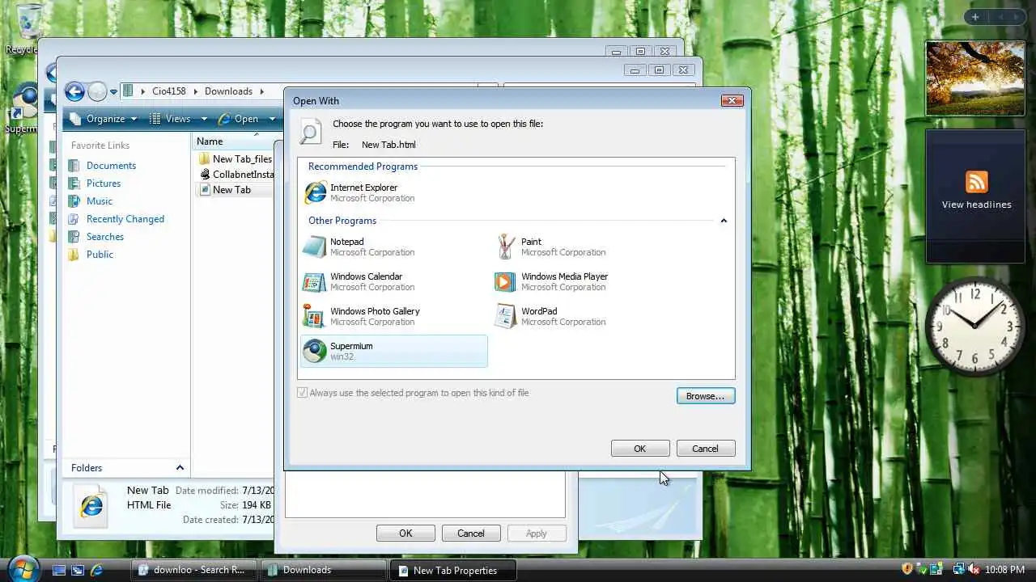Click Downloads in the address breadcrumb
The height and width of the screenshot is (582, 1036).
228,91
